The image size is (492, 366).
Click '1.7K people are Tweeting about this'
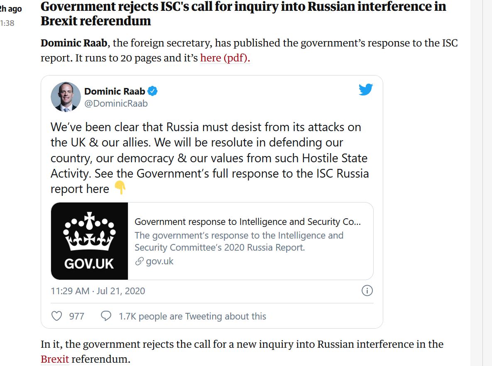click(x=192, y=316)
